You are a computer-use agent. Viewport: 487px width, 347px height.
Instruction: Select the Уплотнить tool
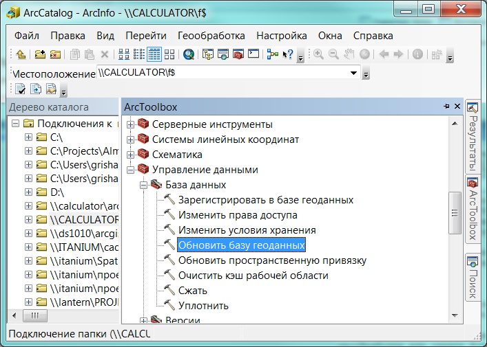click(203, 306)
